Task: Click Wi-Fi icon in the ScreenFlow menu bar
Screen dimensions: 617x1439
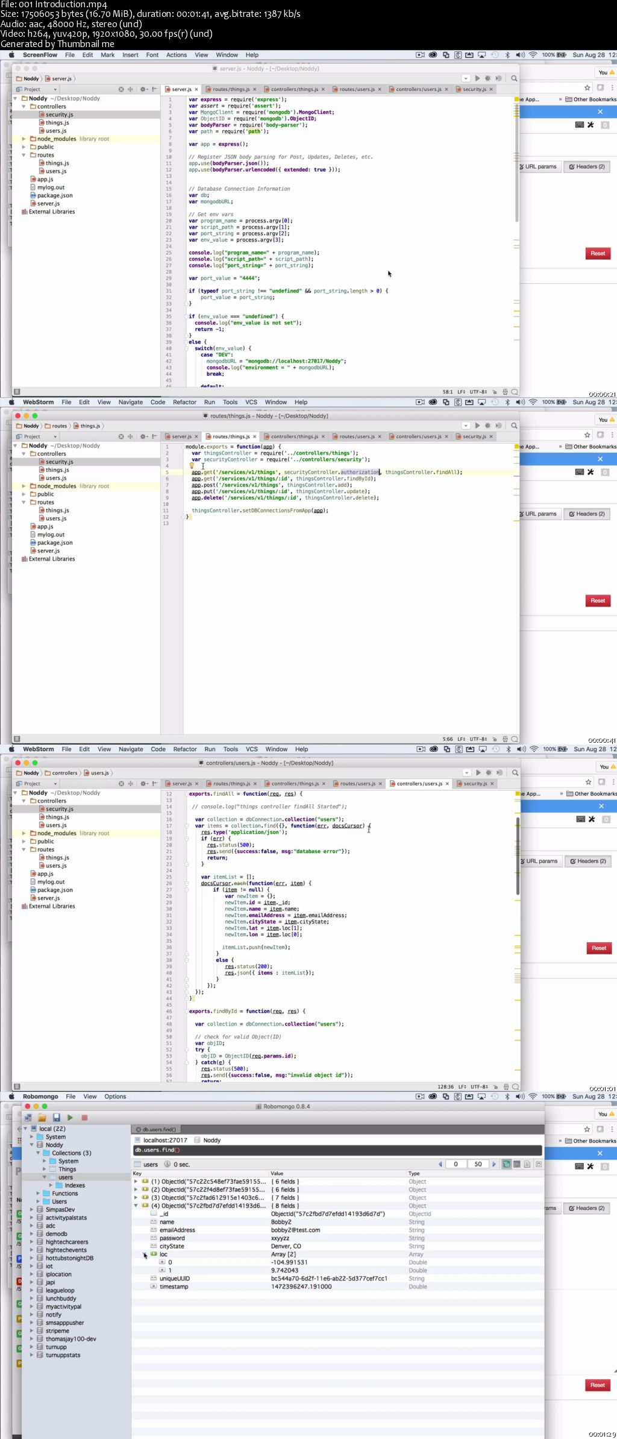Action: click(x=533, y=55)
